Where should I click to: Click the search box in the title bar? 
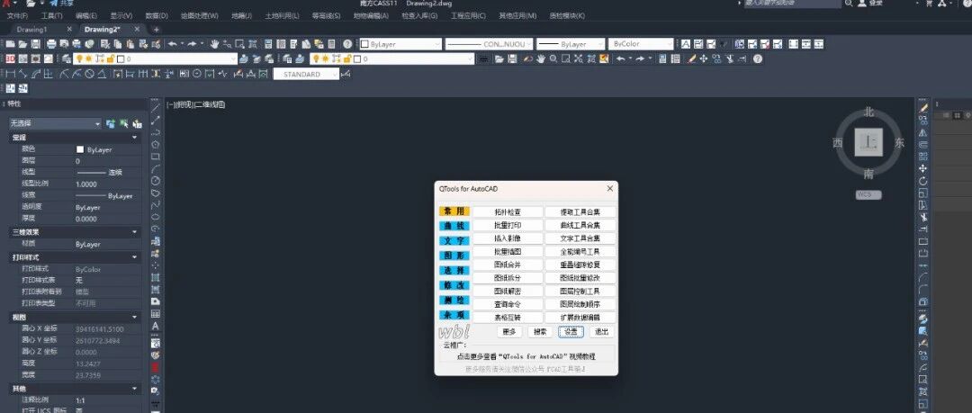tap(792, 3)
